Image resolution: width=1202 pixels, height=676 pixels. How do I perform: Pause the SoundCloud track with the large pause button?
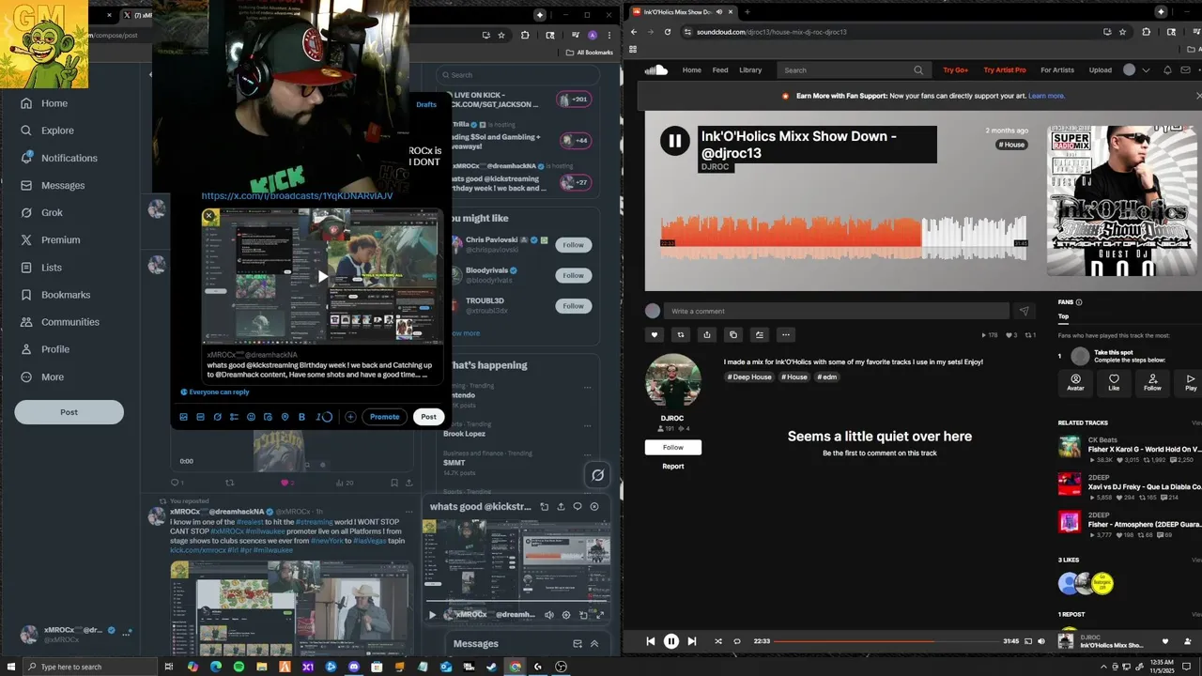[674, 142]
